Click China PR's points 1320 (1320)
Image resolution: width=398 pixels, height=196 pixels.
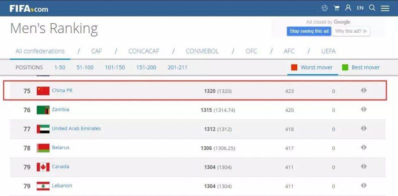coord(218,91)
